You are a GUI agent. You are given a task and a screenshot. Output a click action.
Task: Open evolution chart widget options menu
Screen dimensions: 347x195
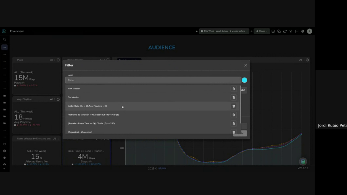tap(304, 60)
